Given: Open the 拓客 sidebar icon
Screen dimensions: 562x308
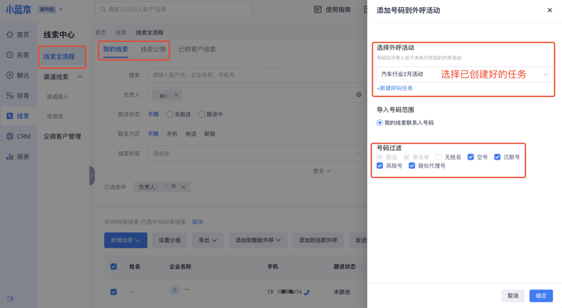Looking at the screenshot, I should [x=10, y=55].
